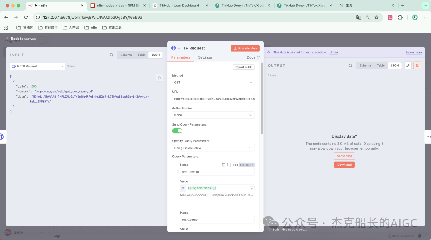The height and width of the screenshot is (240, 431).
Task: Click the browser back arrow
Action: tap(6, 17)
